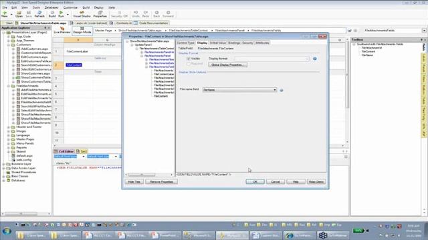Viewport: 428px width, 240px height.
Task: Expand the Header and Footer folder
Action: (x=9, y=127)
